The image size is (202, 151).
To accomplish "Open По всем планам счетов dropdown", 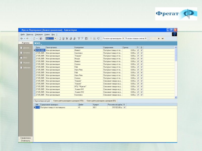I will (x=146, y=39).
